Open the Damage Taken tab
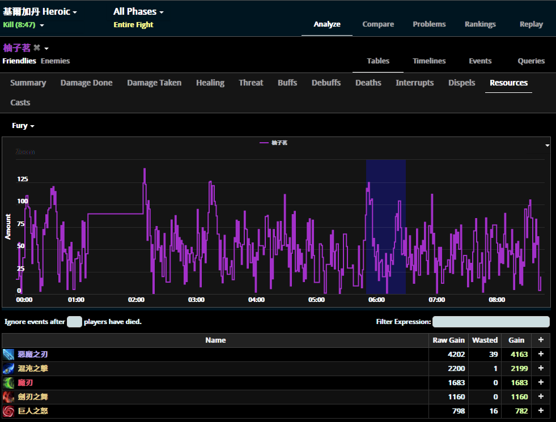 [154, 83]
